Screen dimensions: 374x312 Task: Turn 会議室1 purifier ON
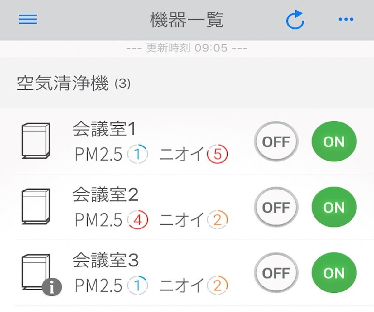[334, 142]
